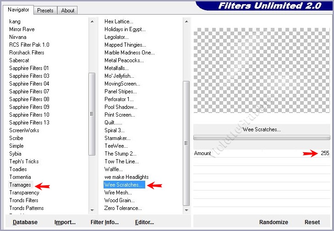Click the transparent preview thumbnail
The height and width of the screenshot is (231, 334).
pos(262,70)
